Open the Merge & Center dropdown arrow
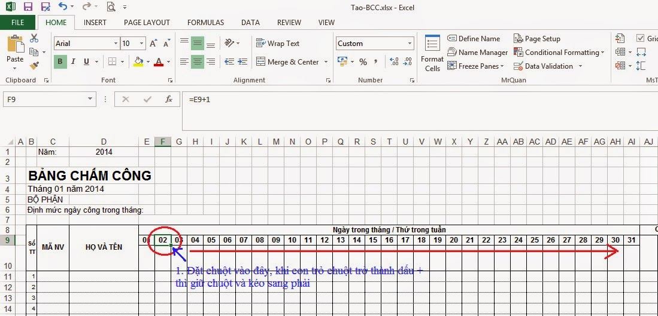 tap(326, 62)
